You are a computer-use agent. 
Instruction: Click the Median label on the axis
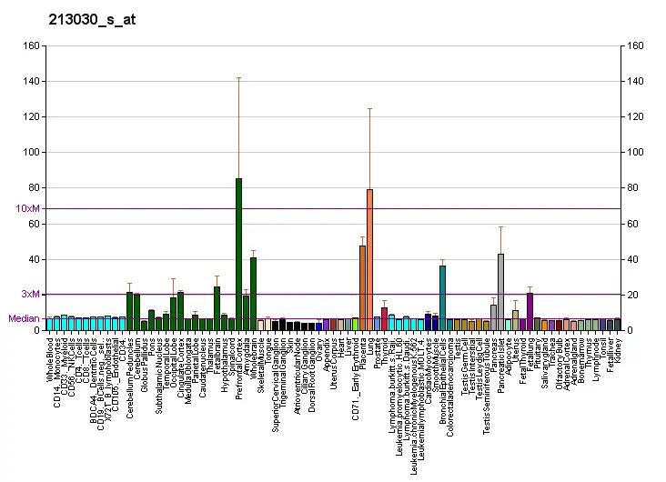click(x=24, y=319)
